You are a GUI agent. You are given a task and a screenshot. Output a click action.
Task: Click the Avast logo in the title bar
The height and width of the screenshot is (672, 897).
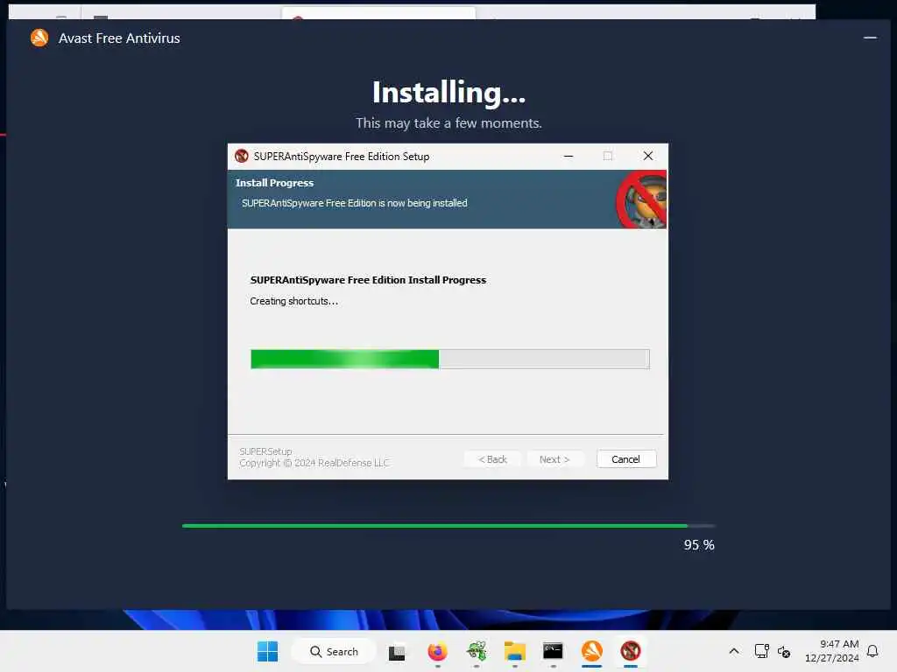[39, 38]
